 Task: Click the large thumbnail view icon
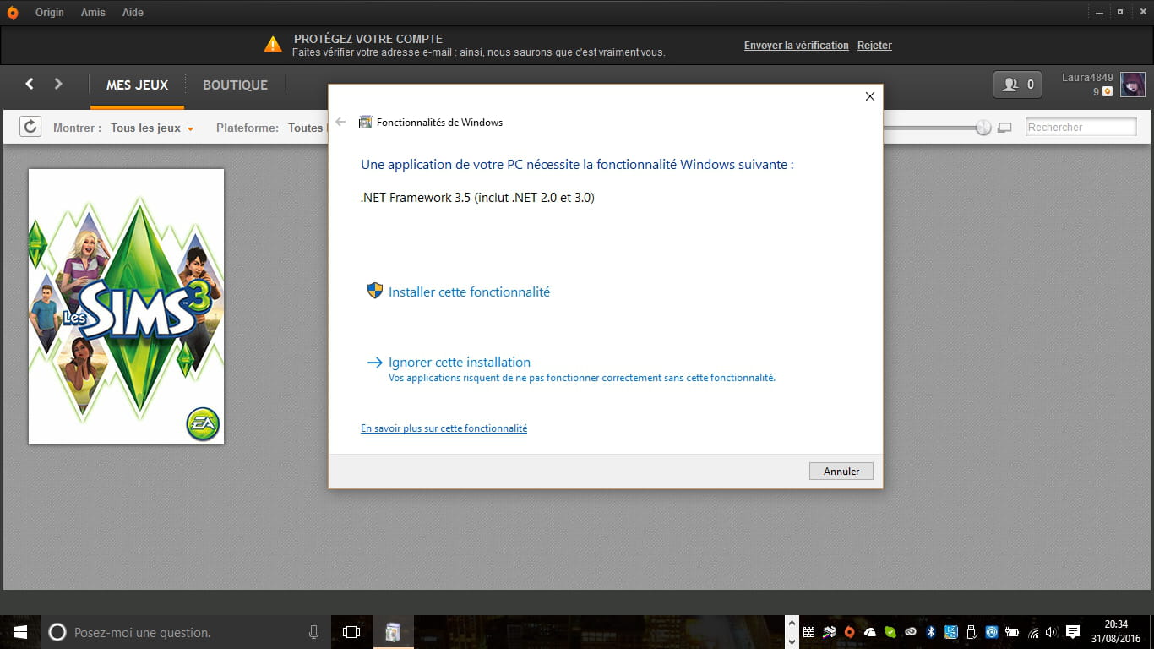1004,128
